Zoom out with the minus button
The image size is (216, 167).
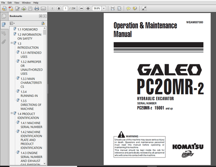(x=82, y=8)
